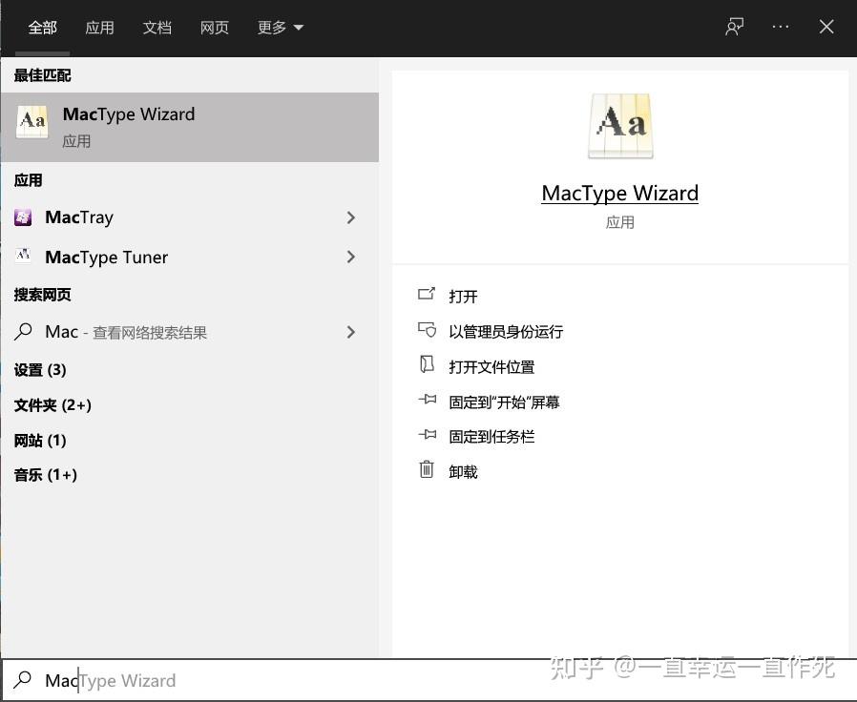The image size is (857, 702).
Task: Expand Mac web search arrow
Action: point(351,332)
